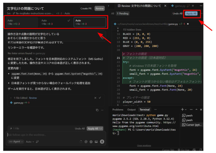The image size is (216, 153).
Task: Select the second Auto card with checkmark
Action: (56, 22)
